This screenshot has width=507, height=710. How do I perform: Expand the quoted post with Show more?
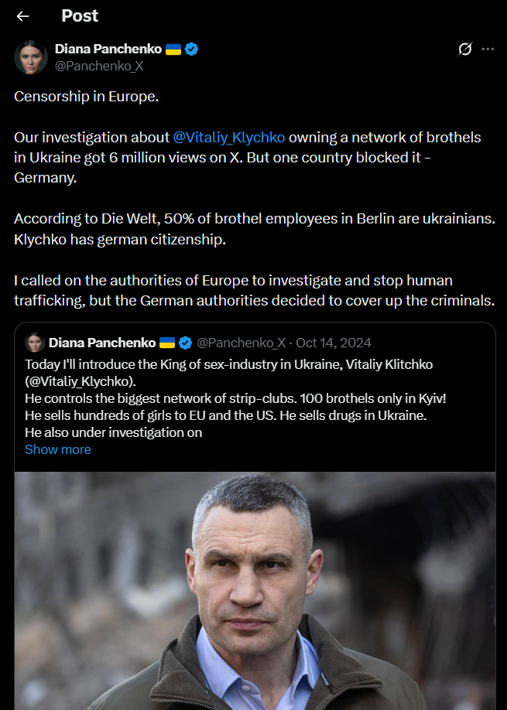(x=57, y=449)
